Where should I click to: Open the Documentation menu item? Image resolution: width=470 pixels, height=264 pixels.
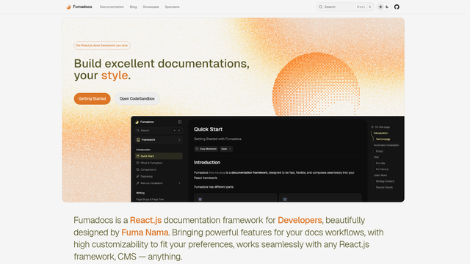(x=112, y=7)
